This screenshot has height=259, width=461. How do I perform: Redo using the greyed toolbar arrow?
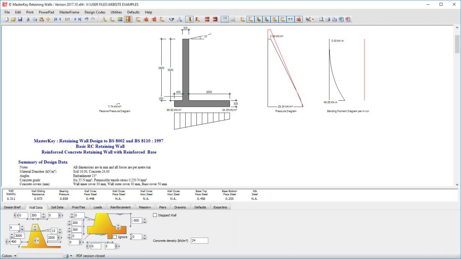[93, 19]
